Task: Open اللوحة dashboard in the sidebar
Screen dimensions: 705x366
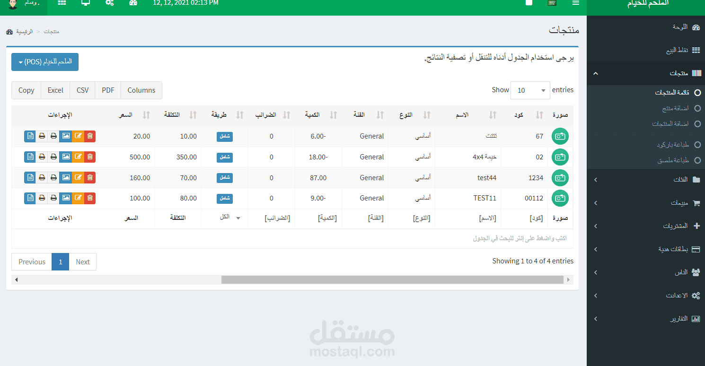Action: tap(646, 27)
